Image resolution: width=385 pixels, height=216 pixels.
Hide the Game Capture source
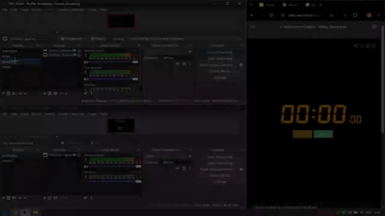(x=74, y=51)
